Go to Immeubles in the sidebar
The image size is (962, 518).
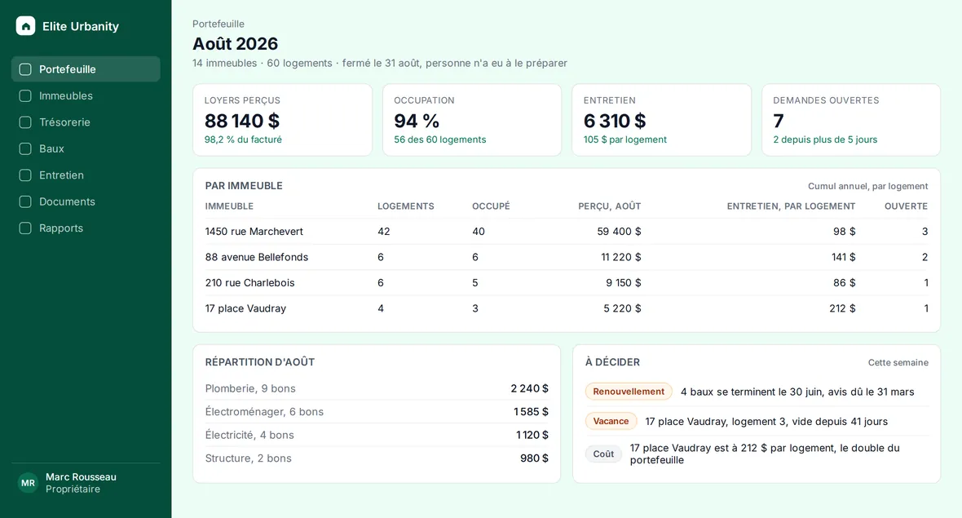point(86,95)
